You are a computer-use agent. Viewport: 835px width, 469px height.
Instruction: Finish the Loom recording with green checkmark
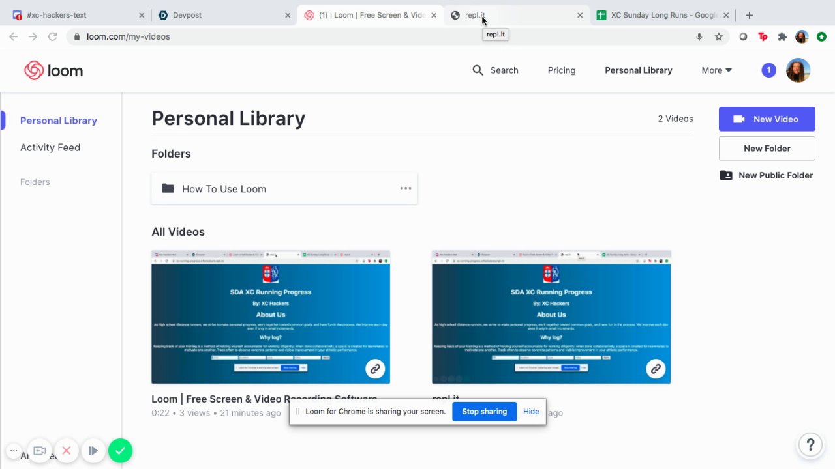pos(120,451)
